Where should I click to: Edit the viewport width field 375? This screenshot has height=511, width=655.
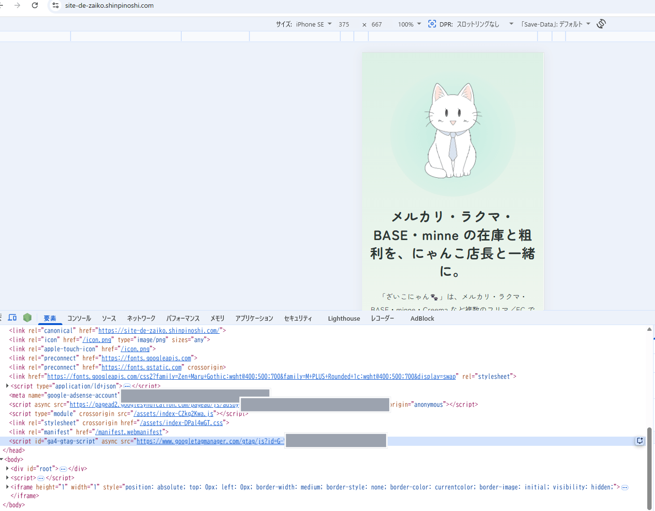click(x=344, y=24)
